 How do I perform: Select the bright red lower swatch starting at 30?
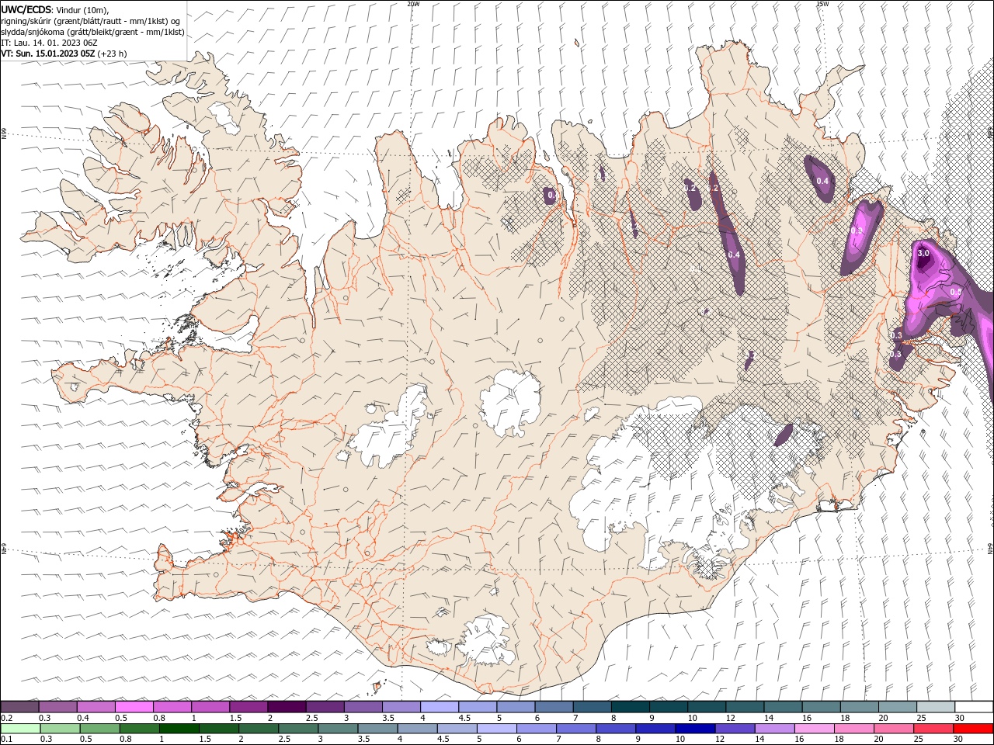coord(973,729)
